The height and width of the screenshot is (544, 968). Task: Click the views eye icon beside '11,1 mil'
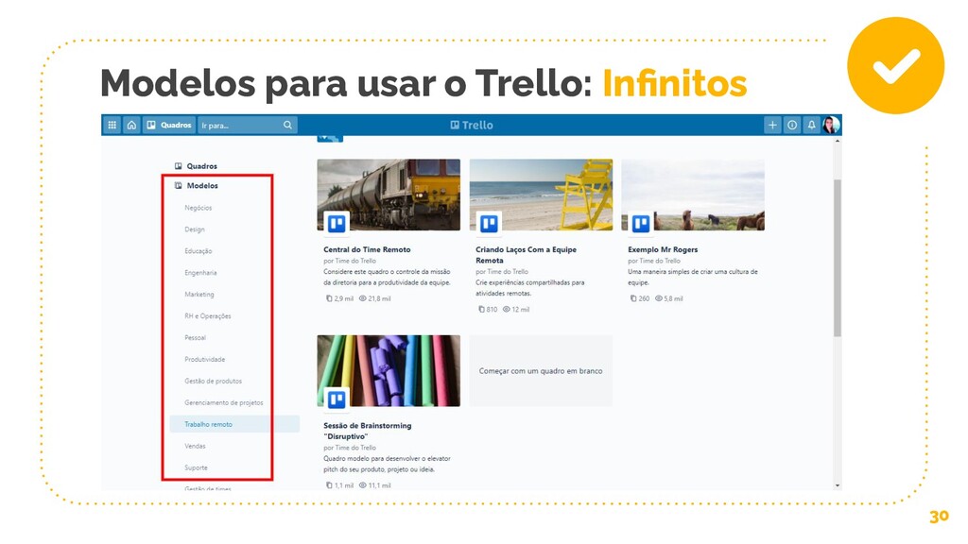pos(362,485)
